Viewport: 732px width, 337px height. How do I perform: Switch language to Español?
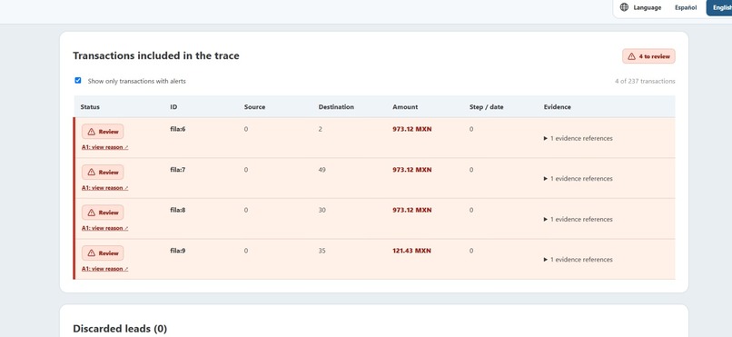[x=686, y=7]
